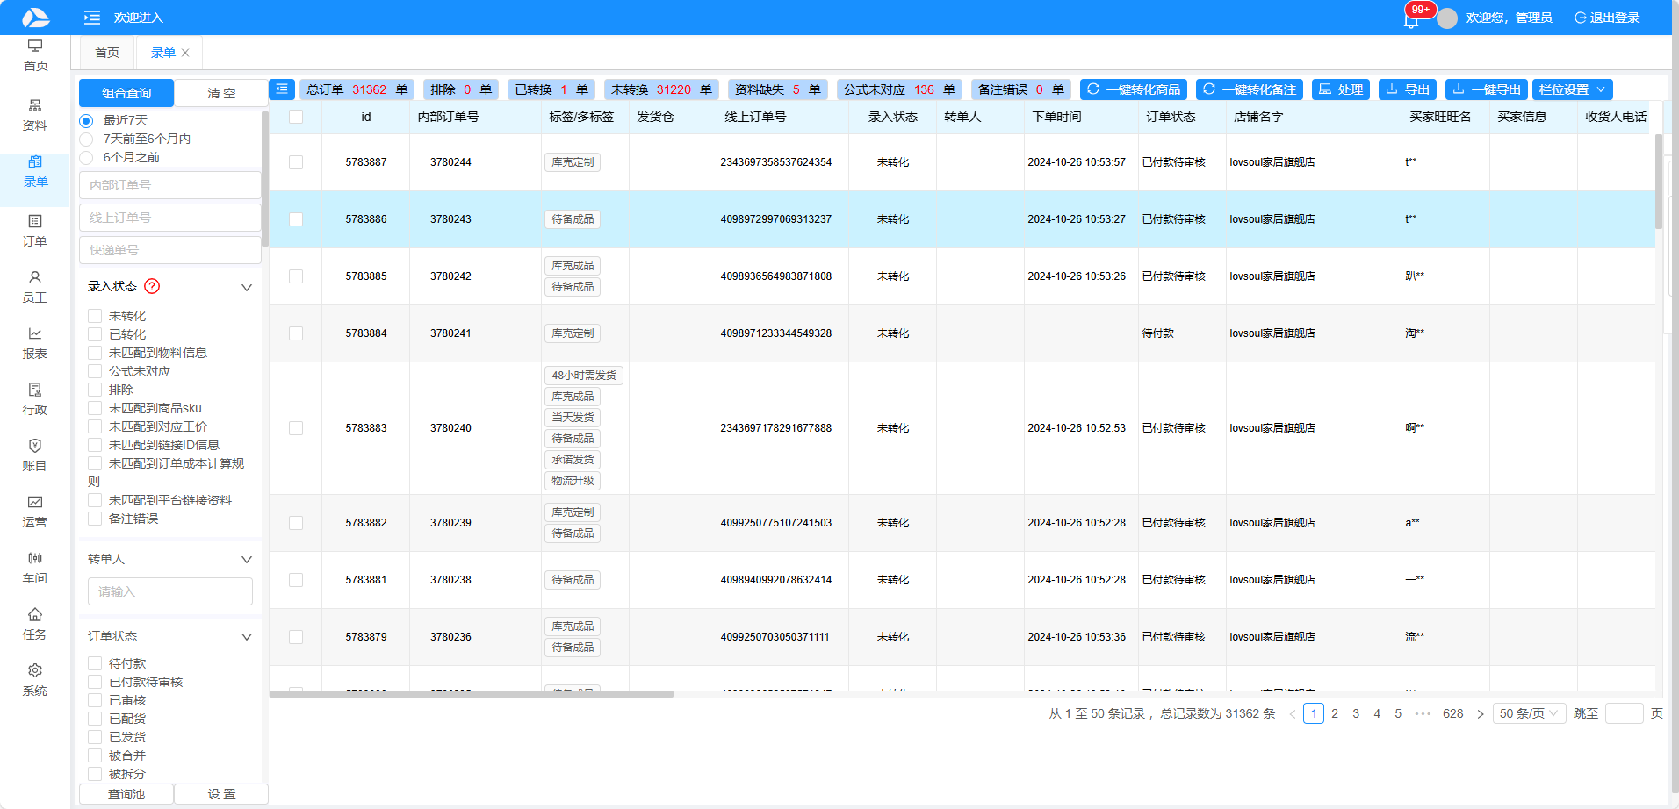The width and height of the screenshot is (1679, 809).
Task: Click the notification bell icon
Action: coord(1410,20)
